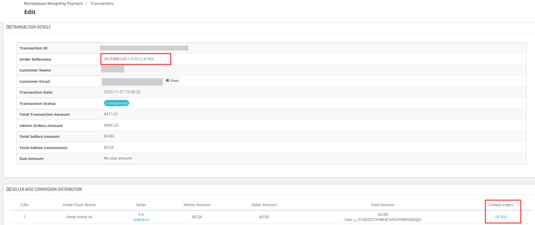Select the Total Sellers Amount value
535x225 pixels.
point(109,136)
